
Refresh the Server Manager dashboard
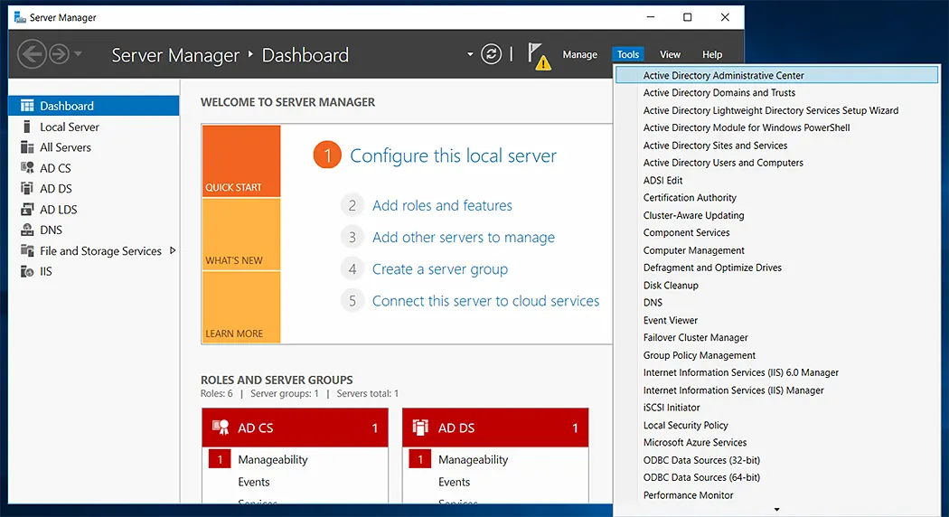click(491, 54)
